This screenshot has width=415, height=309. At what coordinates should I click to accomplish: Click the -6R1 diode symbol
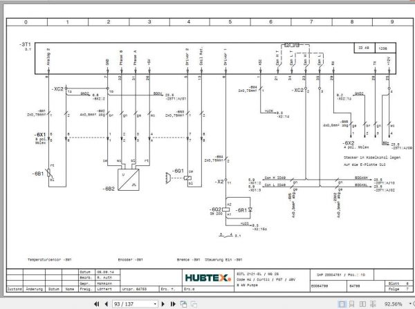pyautogui.click(x=250, y=209)
